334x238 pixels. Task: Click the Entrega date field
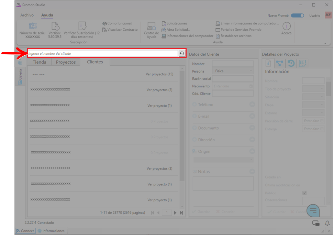coord(313,129)
